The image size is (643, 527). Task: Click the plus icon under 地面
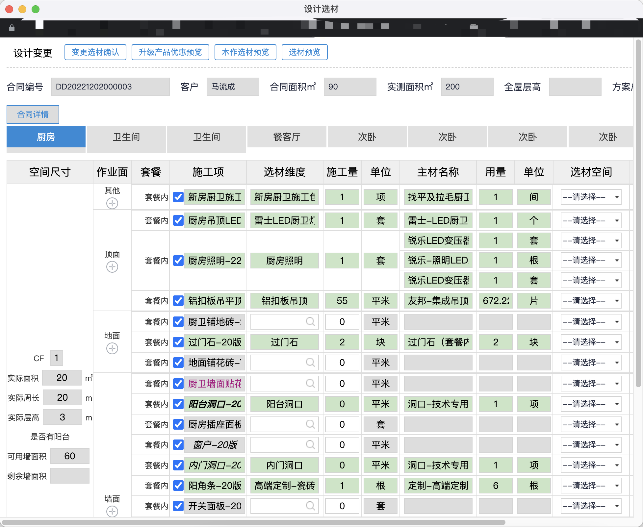click(112, 348)
